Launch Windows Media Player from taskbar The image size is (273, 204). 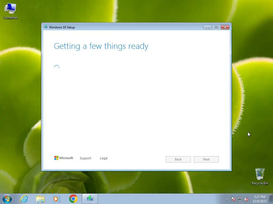pyautogui.click(x=57, y=199)
